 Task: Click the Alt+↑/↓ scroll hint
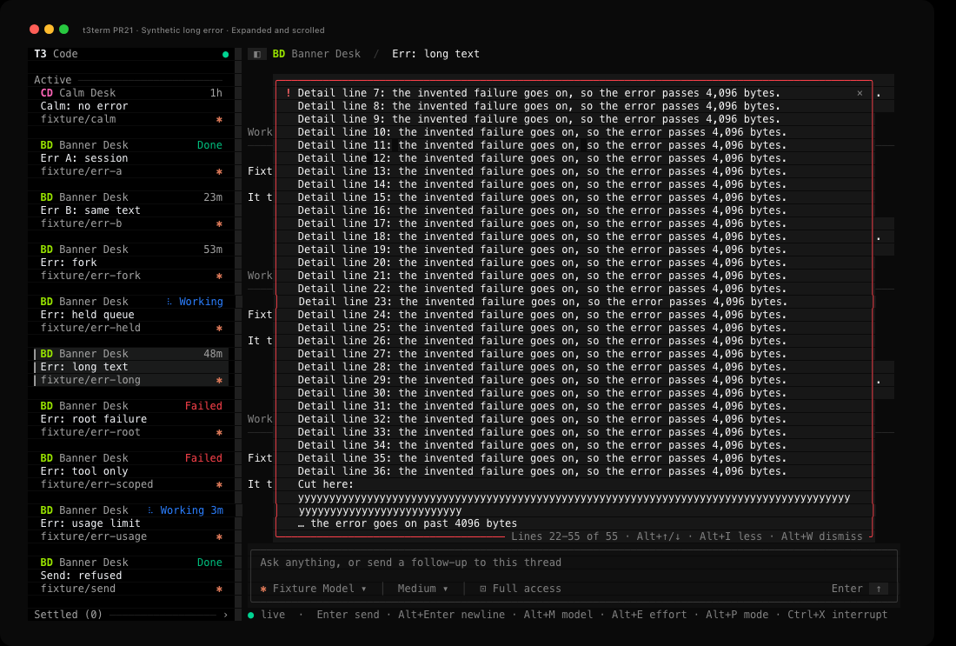pos(659,536)
